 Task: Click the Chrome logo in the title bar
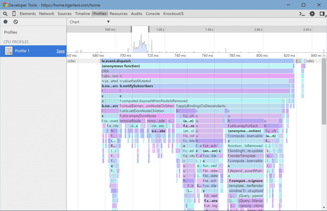5,5
